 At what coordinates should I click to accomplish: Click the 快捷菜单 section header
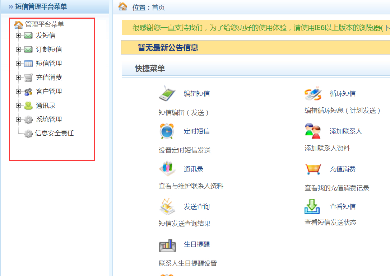[x=256, y=68]
